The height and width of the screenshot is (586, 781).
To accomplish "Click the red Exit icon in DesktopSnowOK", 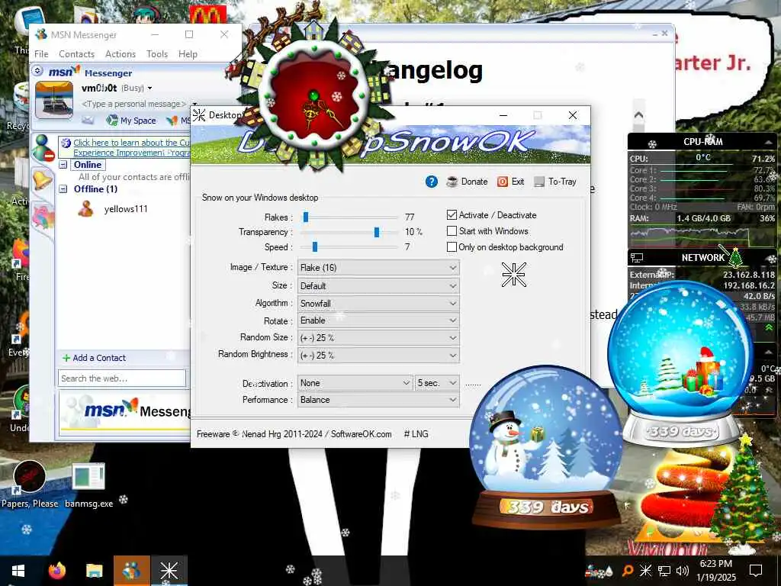I will coord(503,182).
